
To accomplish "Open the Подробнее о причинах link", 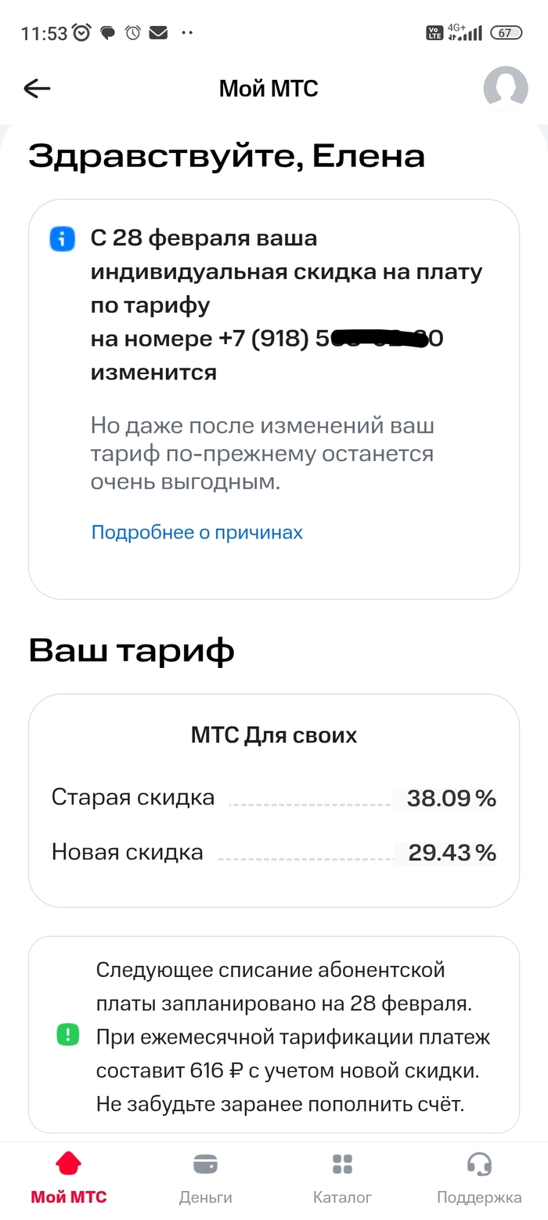I will point(196,532).
